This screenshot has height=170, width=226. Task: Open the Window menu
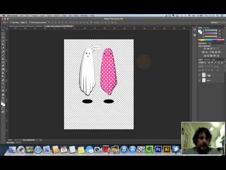pos(84,16)
